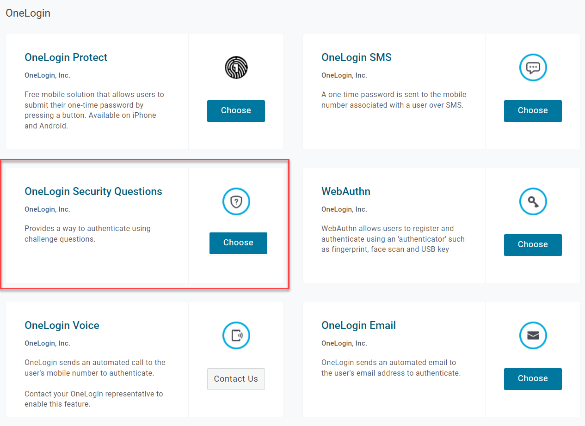The image size is (585, 426).
Task: Click 'WebAuthn allows users to register' description
Action: click(x=393, y=239)
